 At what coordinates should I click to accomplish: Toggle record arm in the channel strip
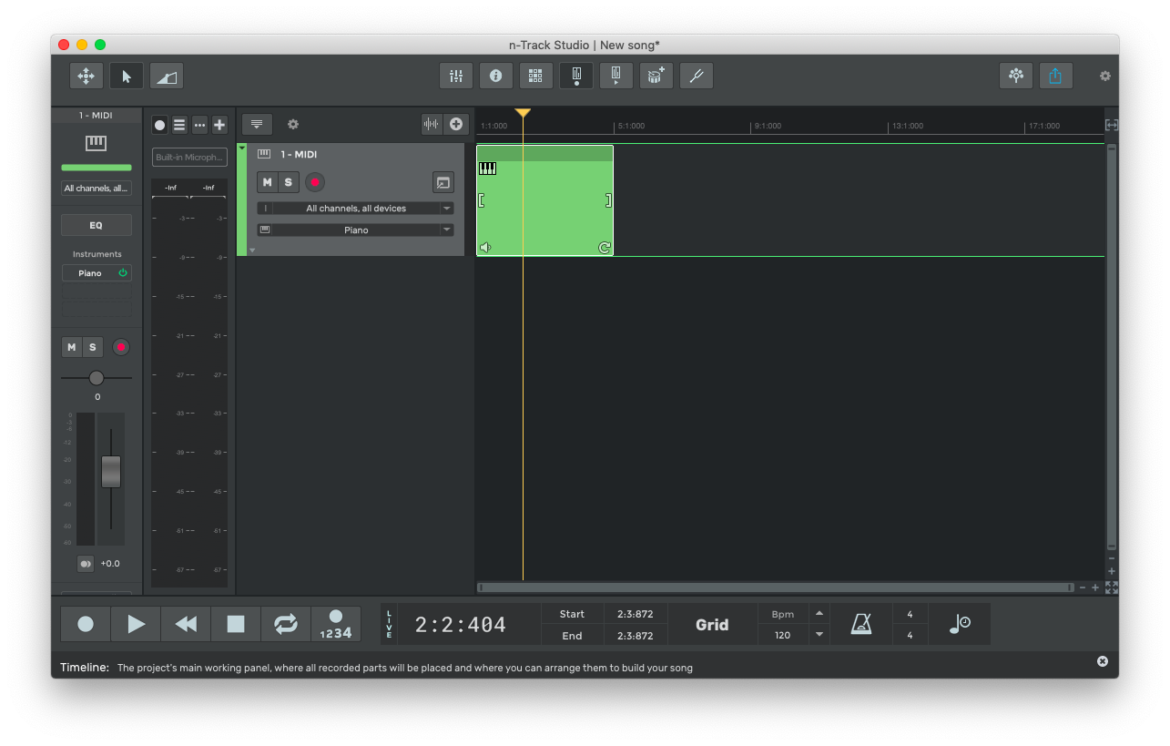click(121, 347)
